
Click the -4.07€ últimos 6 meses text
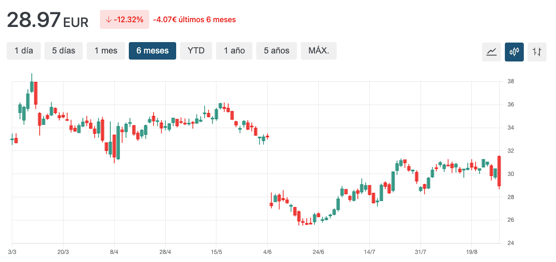(x=194, y=19)
